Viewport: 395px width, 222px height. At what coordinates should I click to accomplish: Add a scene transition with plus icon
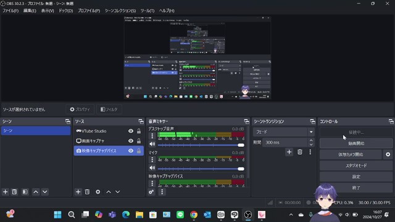(x=289, y=152)
